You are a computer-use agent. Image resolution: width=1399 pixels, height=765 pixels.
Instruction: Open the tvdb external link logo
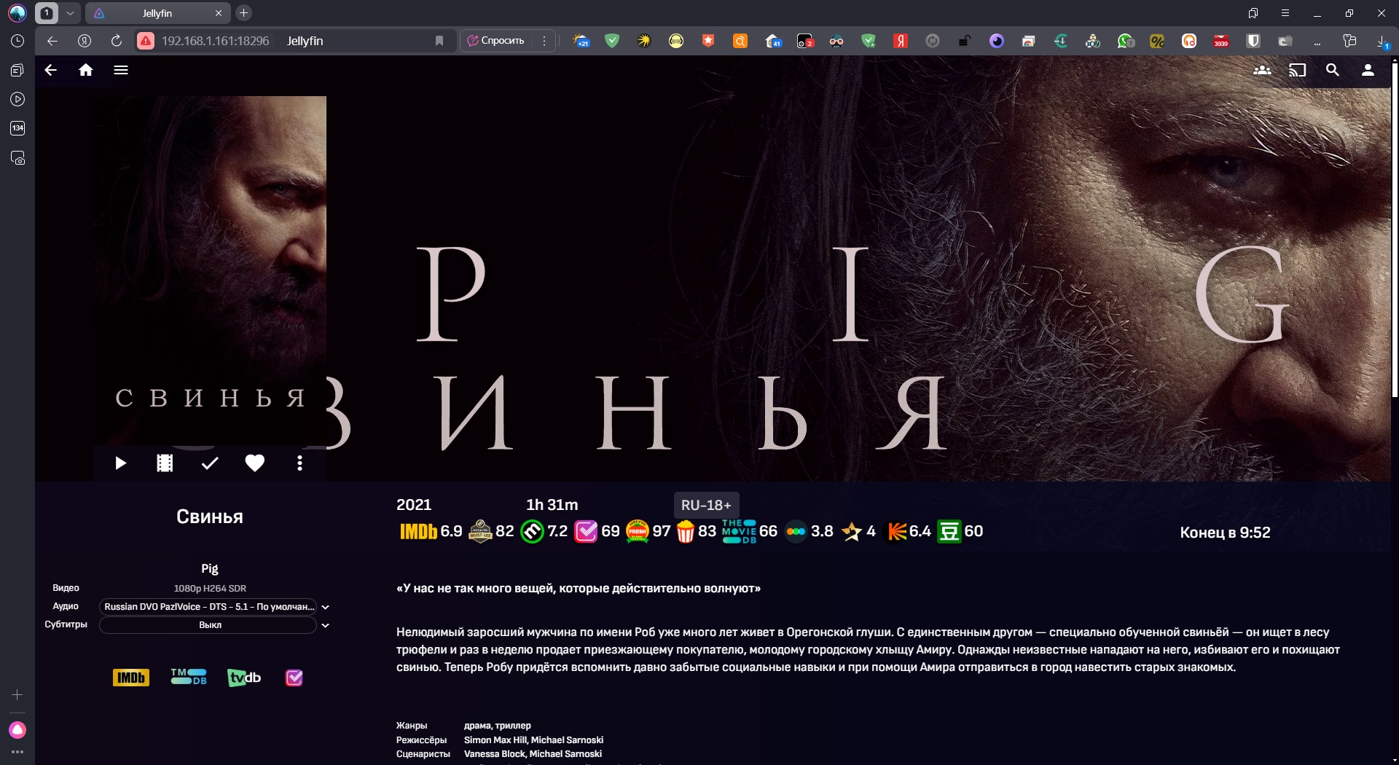click(x=244, y=678)
